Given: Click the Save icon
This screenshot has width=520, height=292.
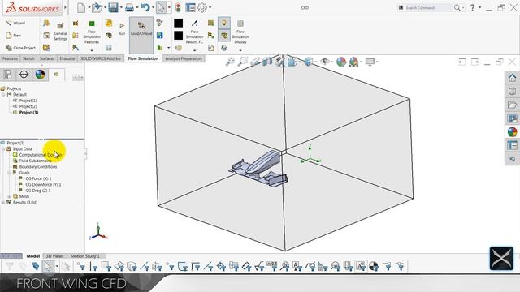Looking at the screenshot, I should pyautogui.click(x=113, y=7).
